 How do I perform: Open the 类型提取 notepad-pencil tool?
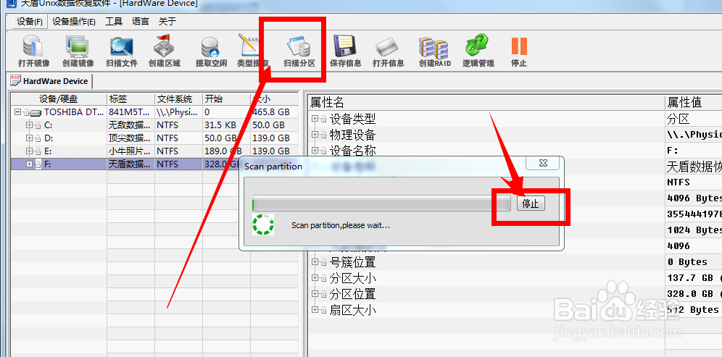point(253,51)
